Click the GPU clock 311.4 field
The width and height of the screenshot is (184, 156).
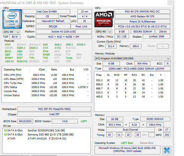tap(111, 46)
